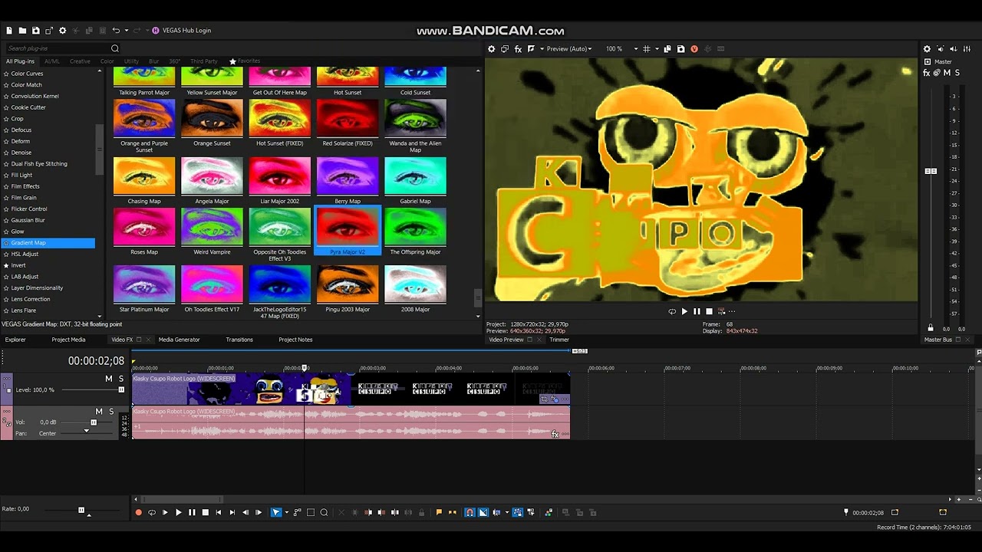Insert a marker with the flag icon
Viewport: 982px width, 552px height.
click(x=439, y=512)
